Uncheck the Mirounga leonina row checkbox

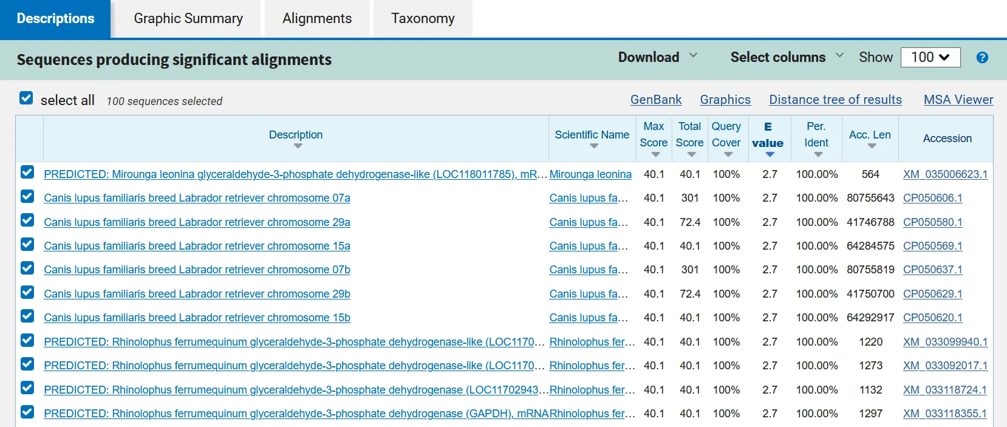27,173
